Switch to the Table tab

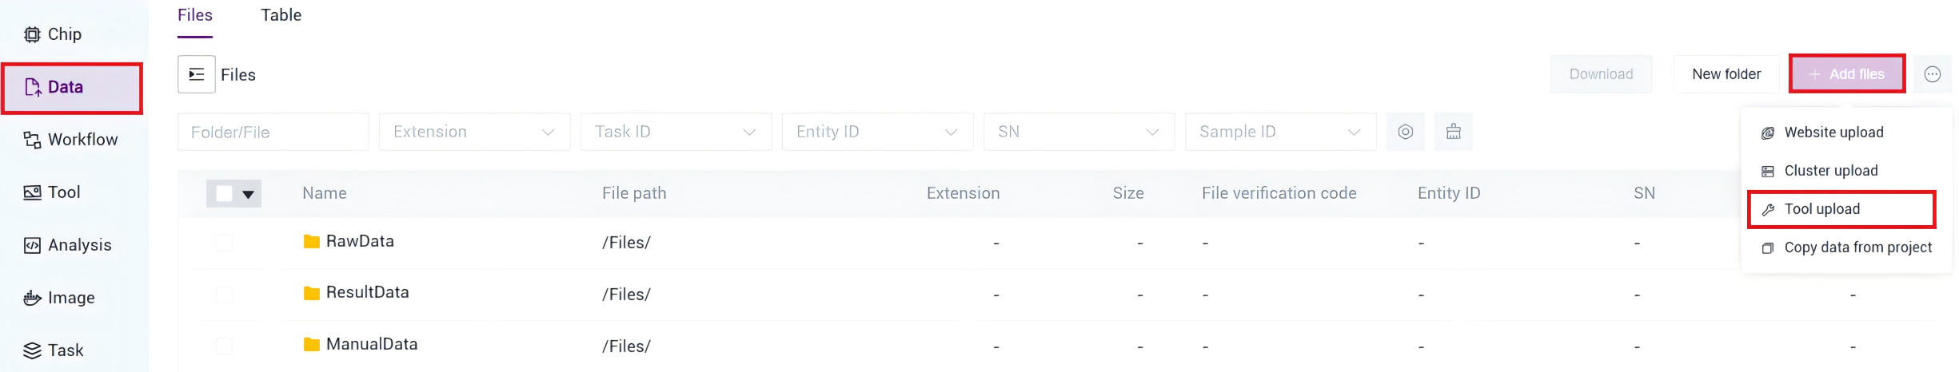pos(281,15)
